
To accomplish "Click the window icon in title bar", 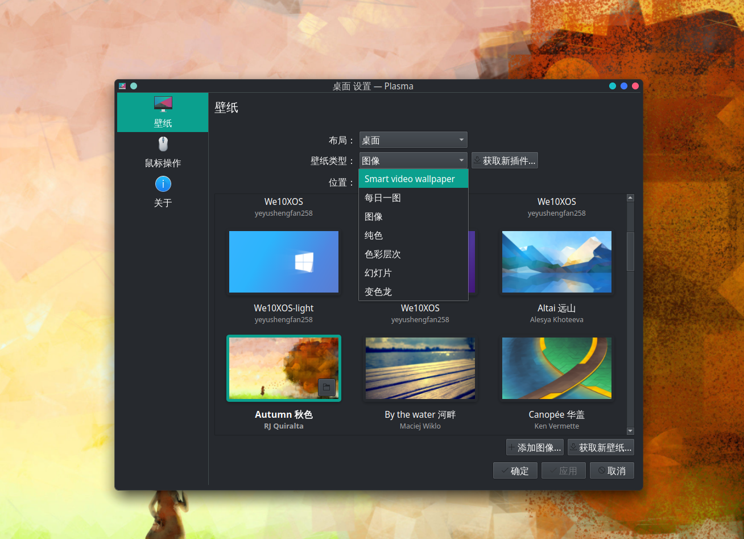I will 122,86.
